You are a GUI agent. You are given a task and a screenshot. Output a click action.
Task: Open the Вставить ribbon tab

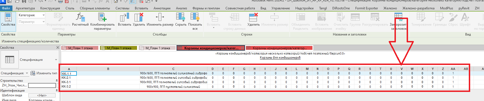tap(141, 8)
